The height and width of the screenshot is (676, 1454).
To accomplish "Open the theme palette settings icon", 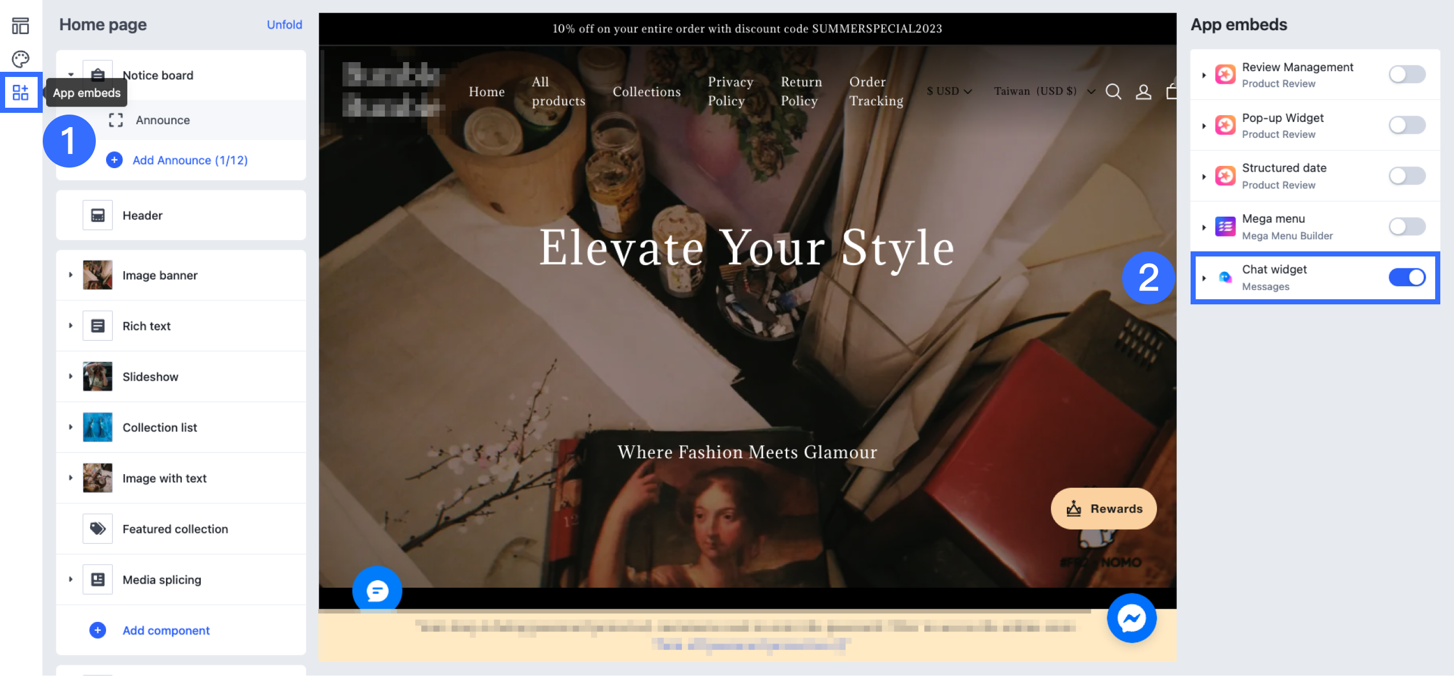I will point(21,59).
